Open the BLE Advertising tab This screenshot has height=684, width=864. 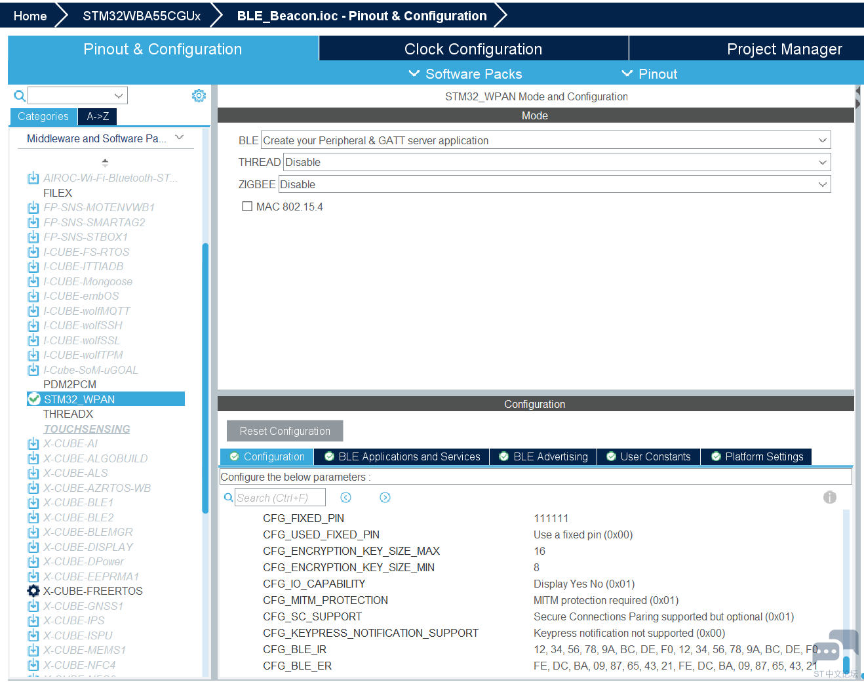tap(543, 456)
